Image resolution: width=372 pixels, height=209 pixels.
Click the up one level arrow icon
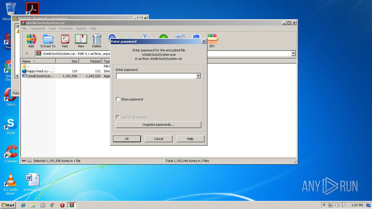27,53
